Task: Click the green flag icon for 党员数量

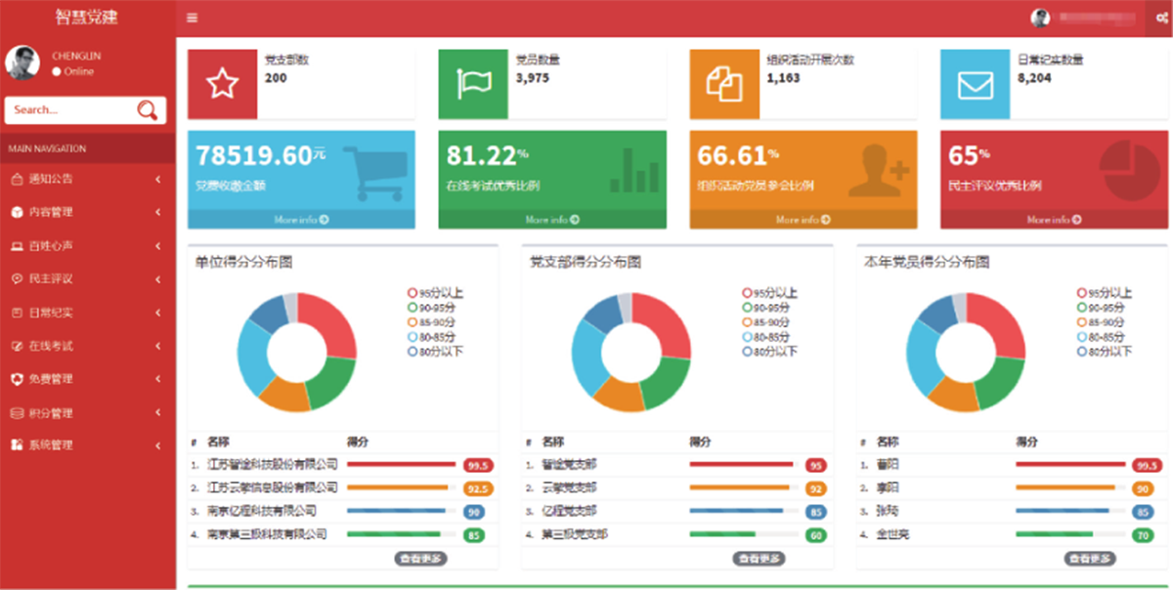Action: [x=473, y=84]
